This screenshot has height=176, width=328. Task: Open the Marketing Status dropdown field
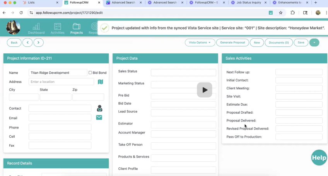[183, 85]
